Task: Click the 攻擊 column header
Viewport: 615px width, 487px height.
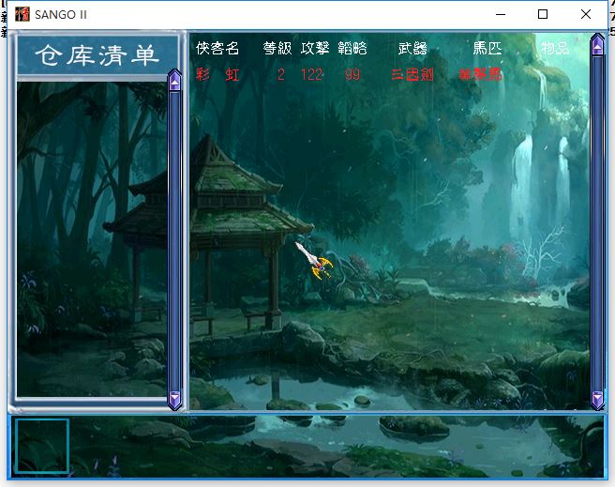Action: tap(315, 48)
